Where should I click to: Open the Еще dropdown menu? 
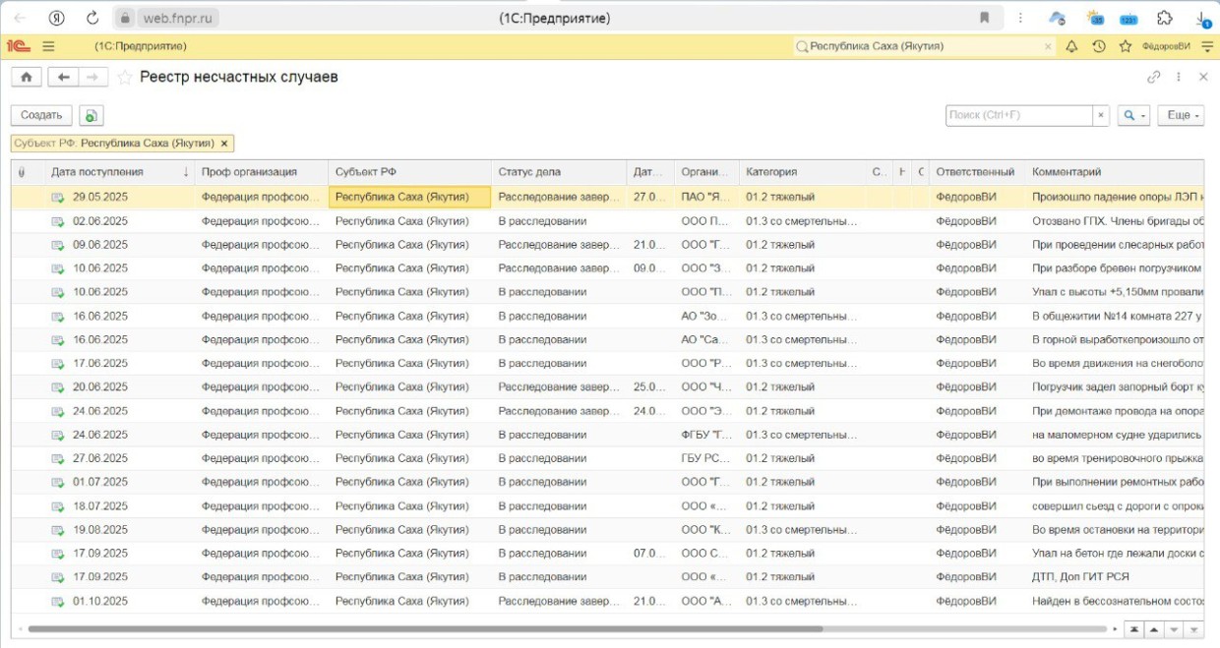[1181, 115]
